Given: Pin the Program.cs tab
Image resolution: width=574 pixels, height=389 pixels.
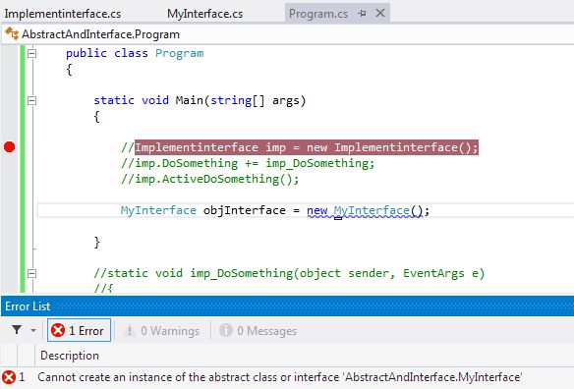Looking at the screenshot, I should 362,14.
